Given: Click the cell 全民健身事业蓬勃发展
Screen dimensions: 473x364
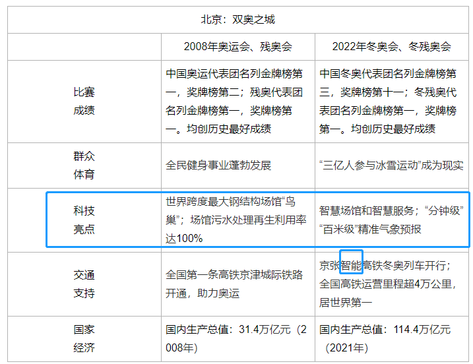Looking at the screenshot, I should (238, 166).
